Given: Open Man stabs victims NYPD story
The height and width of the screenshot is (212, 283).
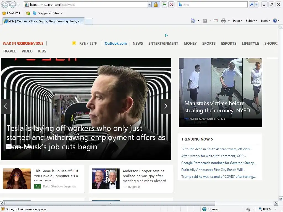Looking at the screenshot, I should (217, 107).
